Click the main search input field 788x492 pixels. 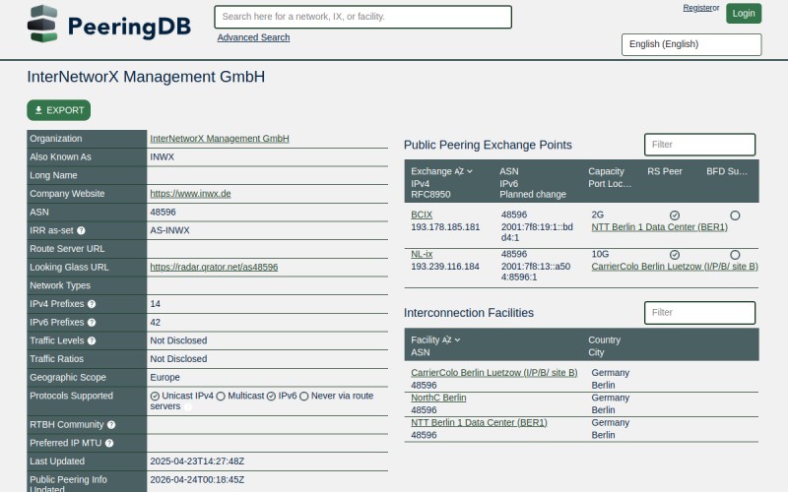[362, 17]
